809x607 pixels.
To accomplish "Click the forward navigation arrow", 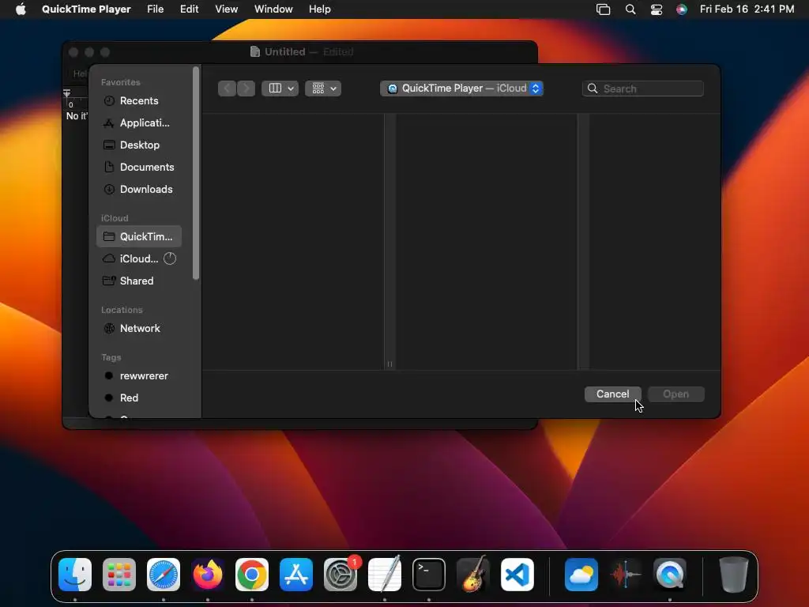I will (246, 89).
